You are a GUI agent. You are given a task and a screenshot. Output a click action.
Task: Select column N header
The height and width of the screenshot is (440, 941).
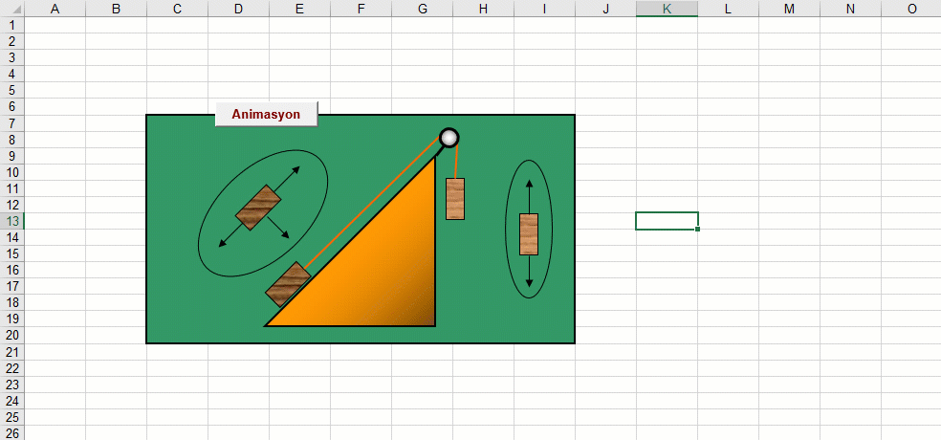click(x=851, y=9)
